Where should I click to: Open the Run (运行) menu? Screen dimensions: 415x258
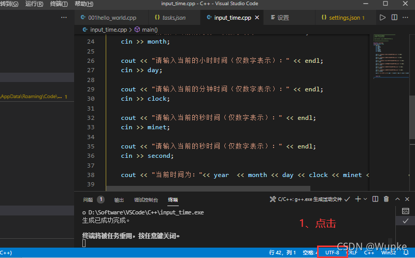tap(34, 4)
